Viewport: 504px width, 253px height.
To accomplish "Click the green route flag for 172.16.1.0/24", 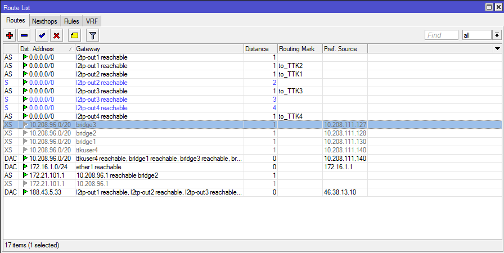I will tap(25, 167).
